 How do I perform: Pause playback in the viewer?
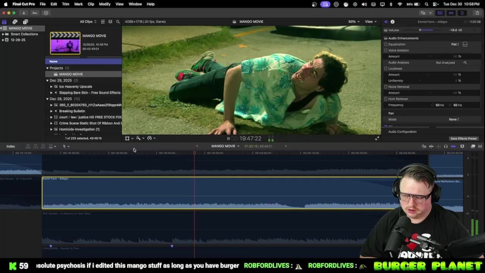pyautogui.click(x=228, y=138)
